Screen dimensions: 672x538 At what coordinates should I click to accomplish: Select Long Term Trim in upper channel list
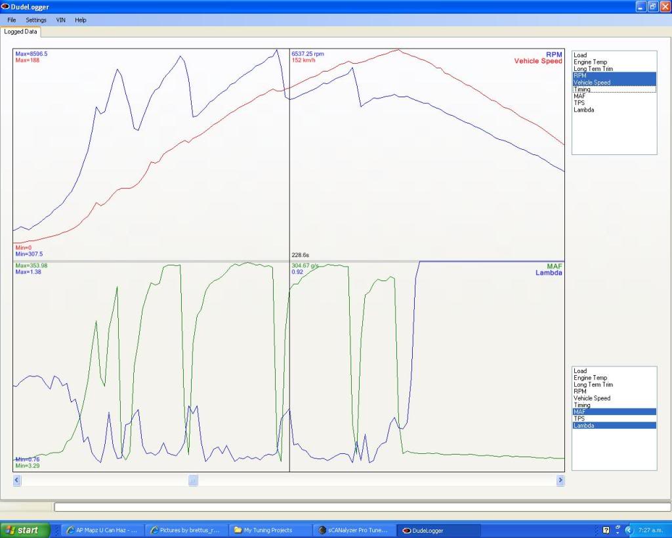(x=614, y=68)
